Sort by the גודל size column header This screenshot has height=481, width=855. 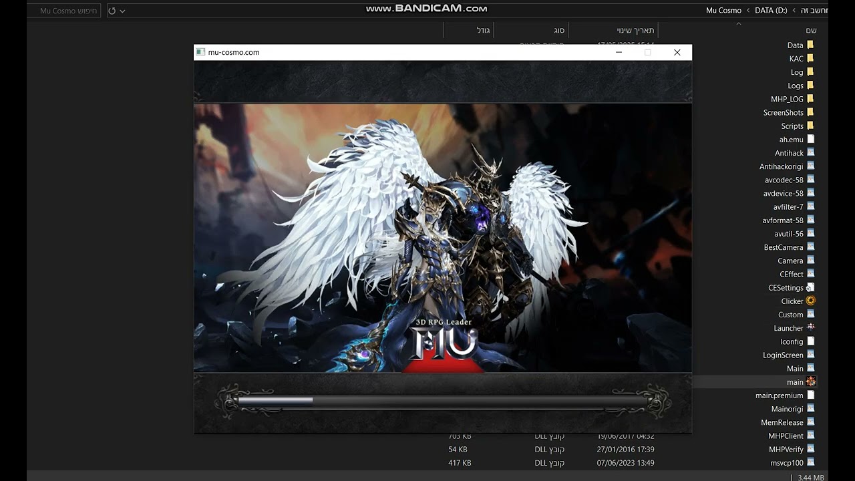(484, 30)
